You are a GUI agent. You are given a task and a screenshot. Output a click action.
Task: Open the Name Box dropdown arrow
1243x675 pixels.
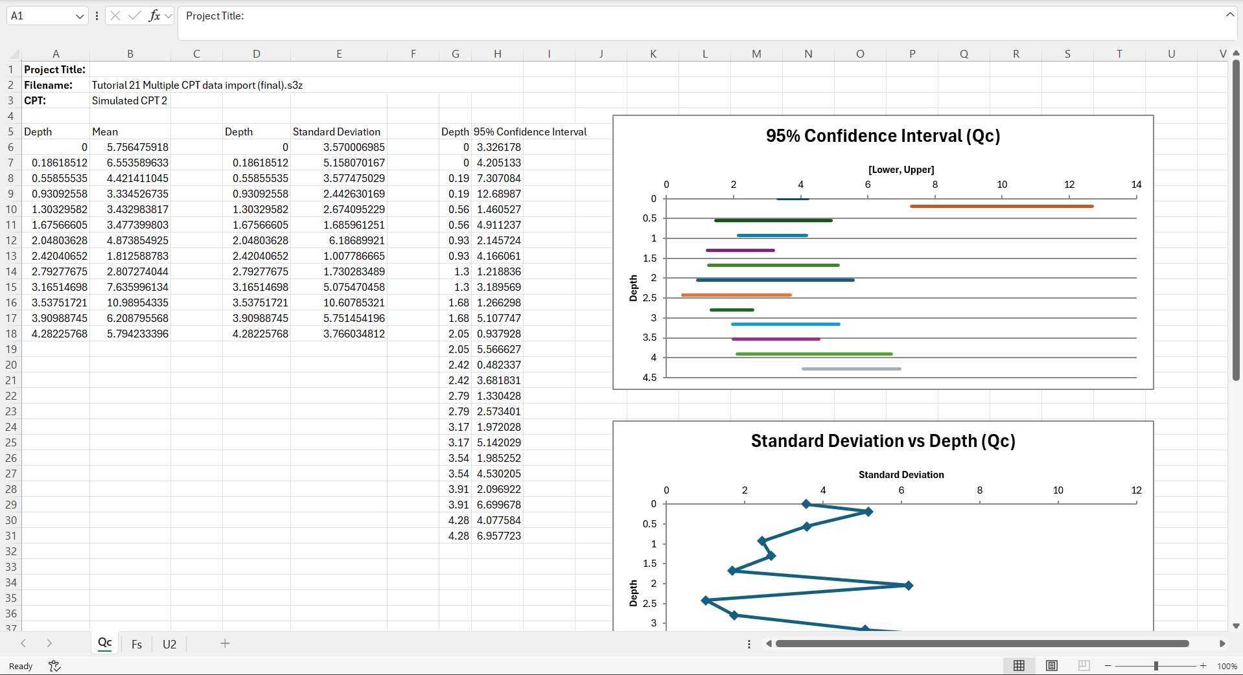point(80,16)
